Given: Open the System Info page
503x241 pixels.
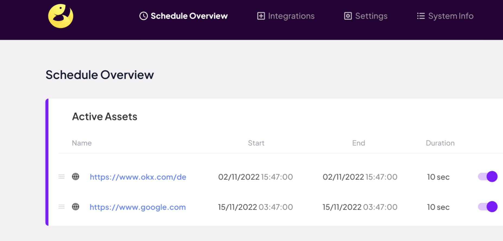Looking at the screenshot, I should tap(445, 16).
